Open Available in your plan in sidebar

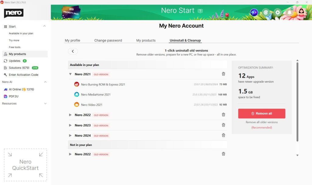[x=21, y=33]
